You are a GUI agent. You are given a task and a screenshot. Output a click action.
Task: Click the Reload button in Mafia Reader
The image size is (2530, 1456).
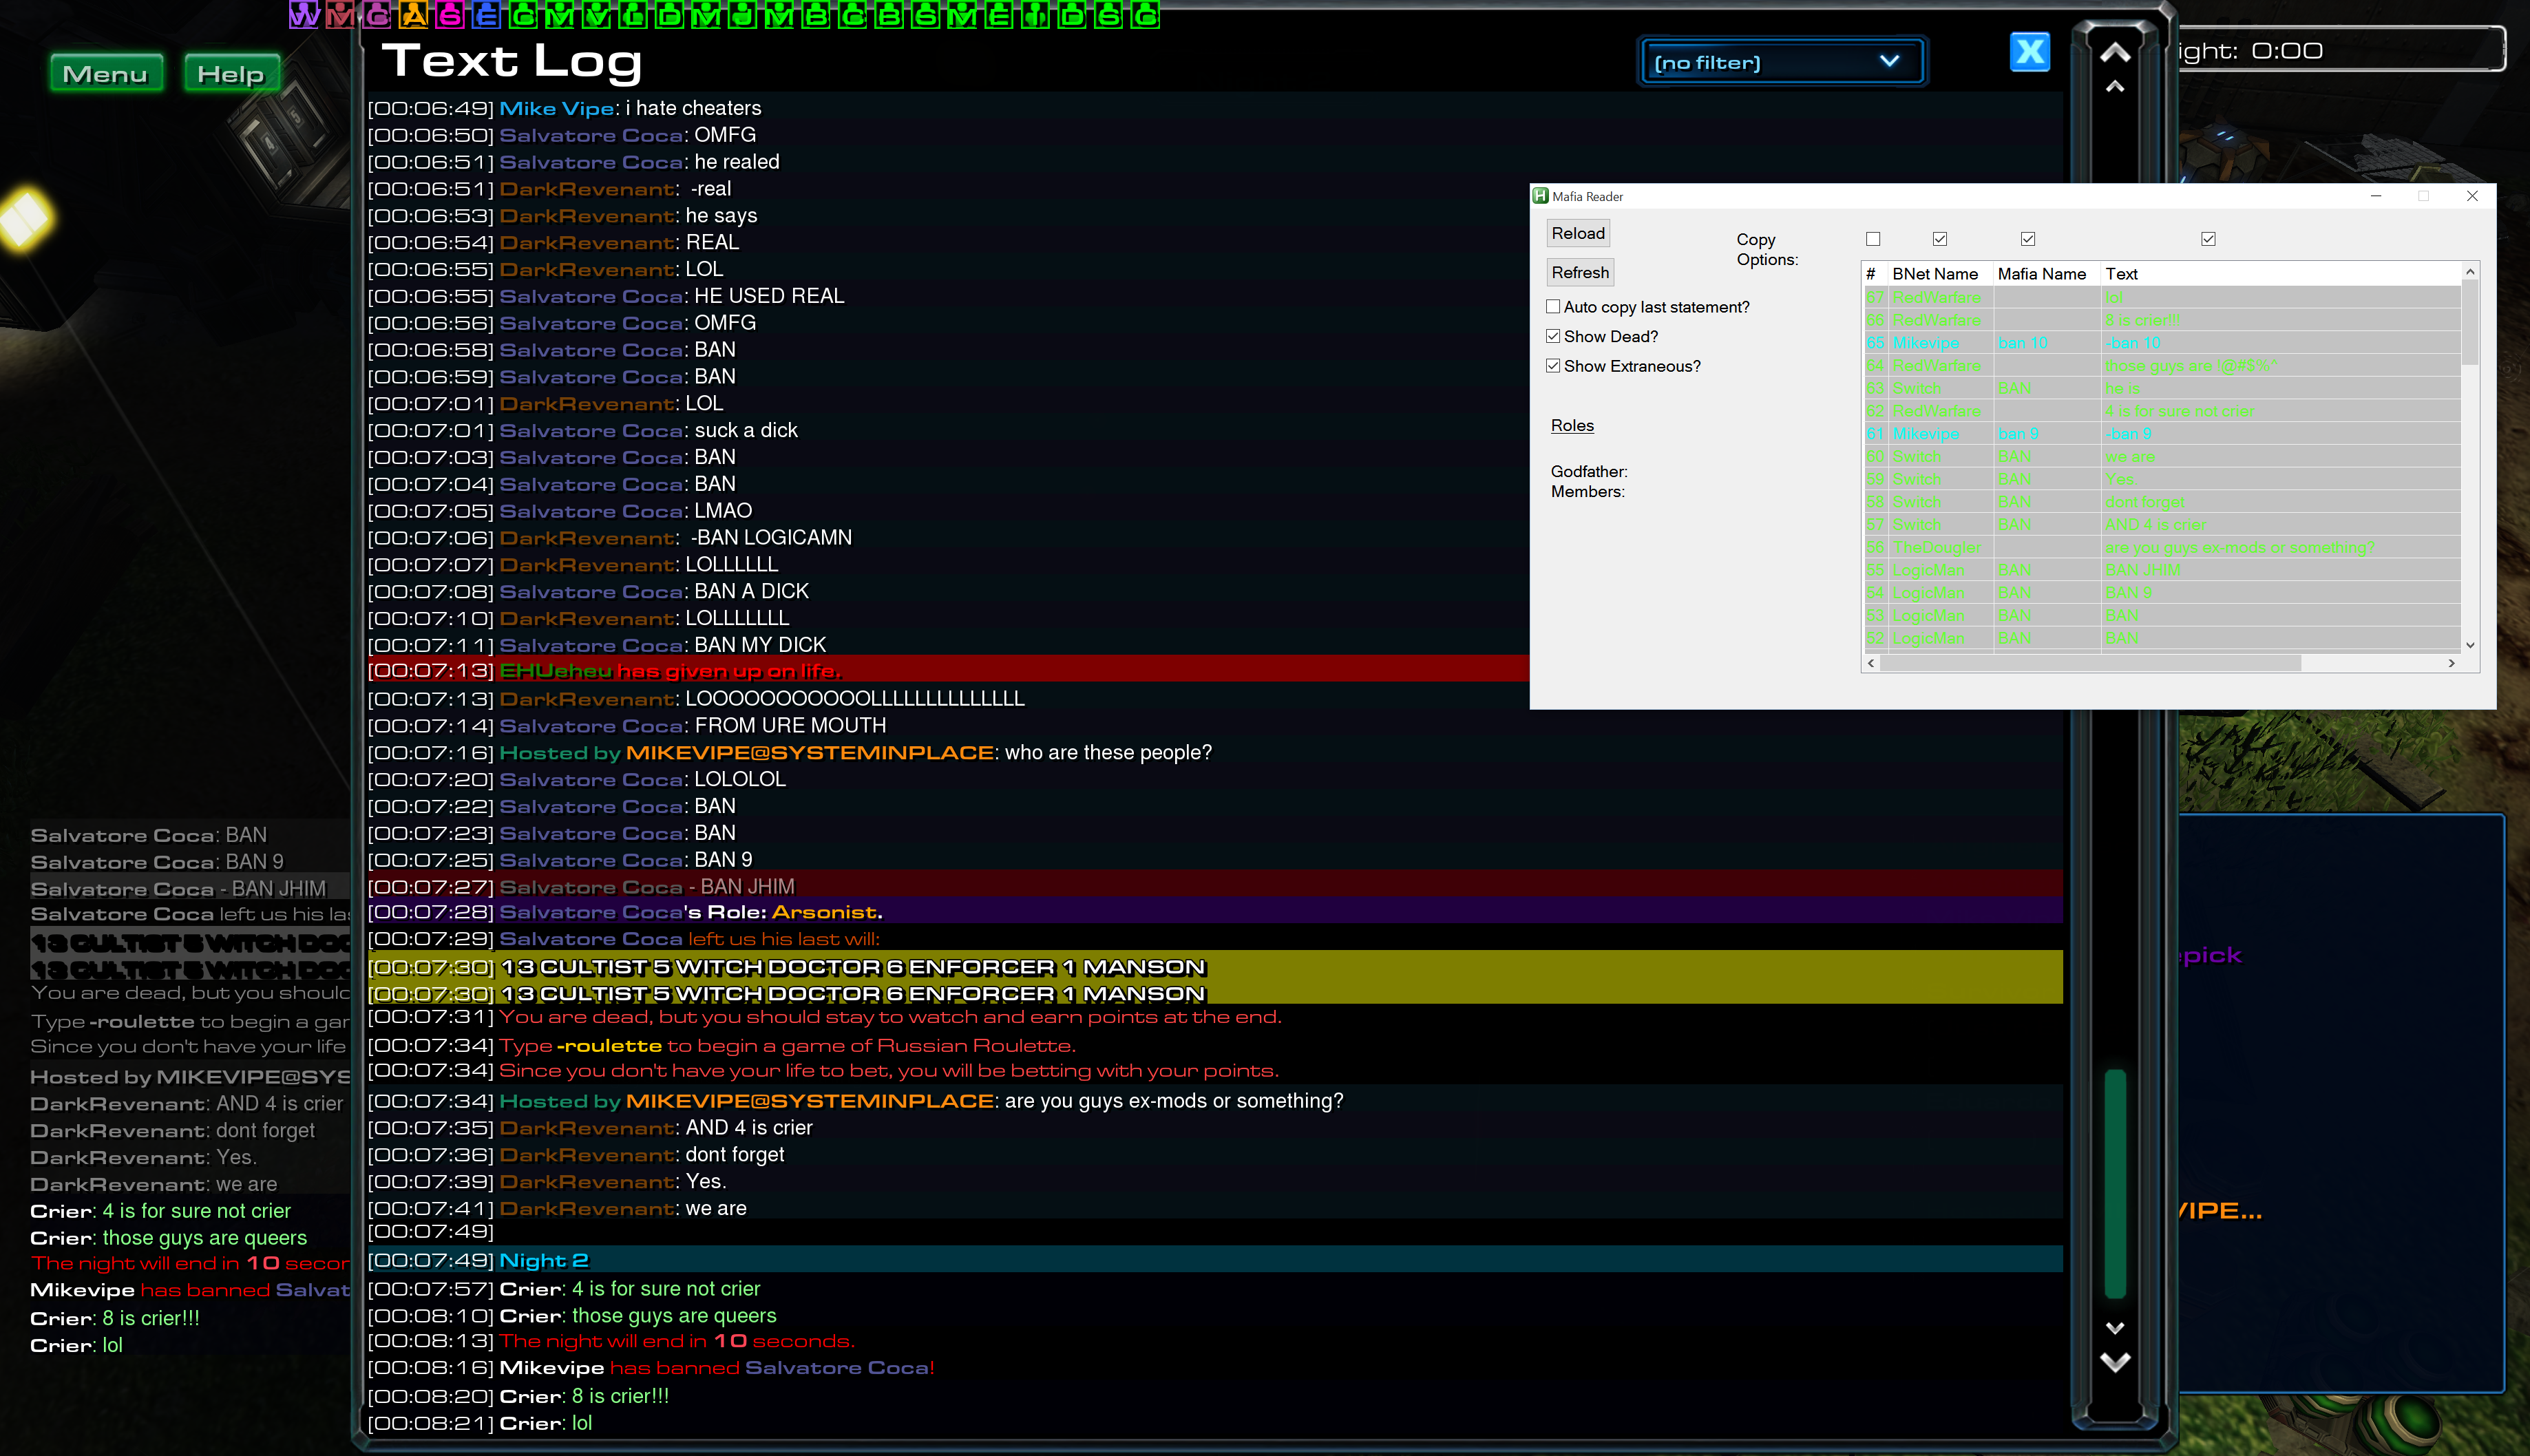click(x=1578, y=233)
